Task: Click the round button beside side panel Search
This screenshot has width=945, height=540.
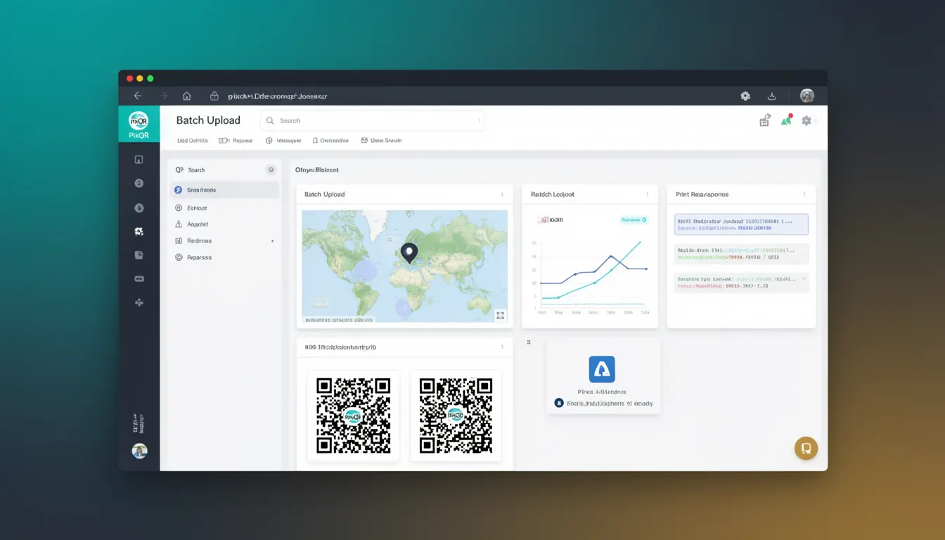Action: (271, 170)
